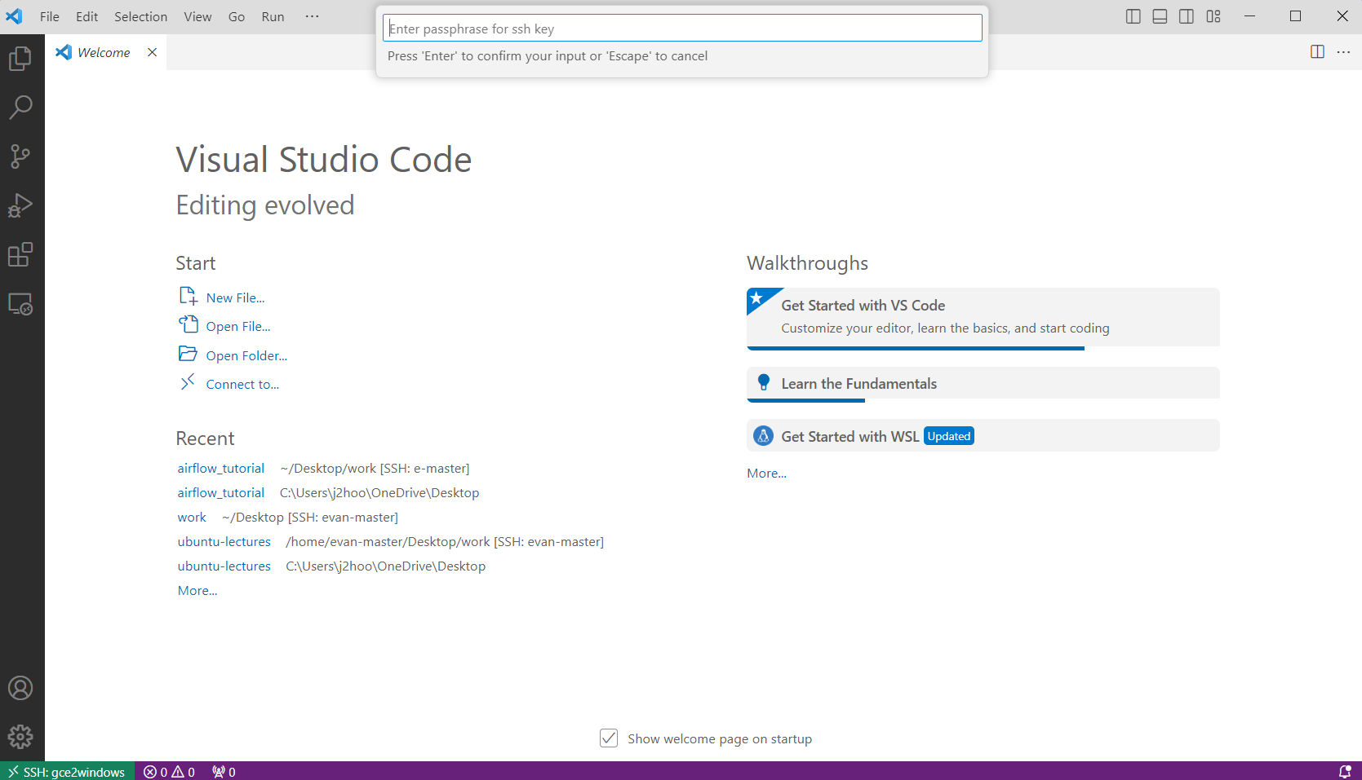Screen dimensions: 1362x780
Task: Open the Run menu
Action: tap(273, 16)
